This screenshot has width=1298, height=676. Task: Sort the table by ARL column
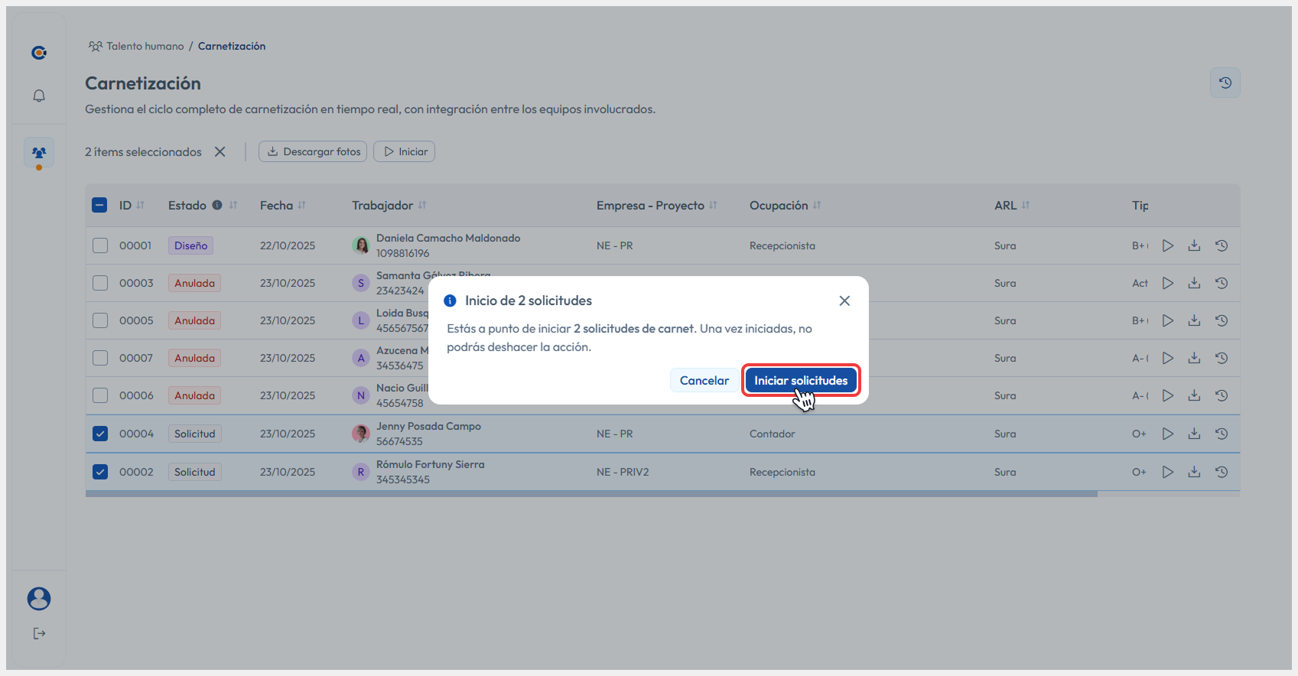pyautogui.click(x=1026, y=205)
